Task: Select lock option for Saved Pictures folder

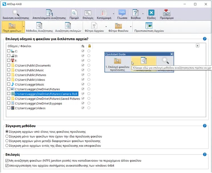Action: [89, 98]
